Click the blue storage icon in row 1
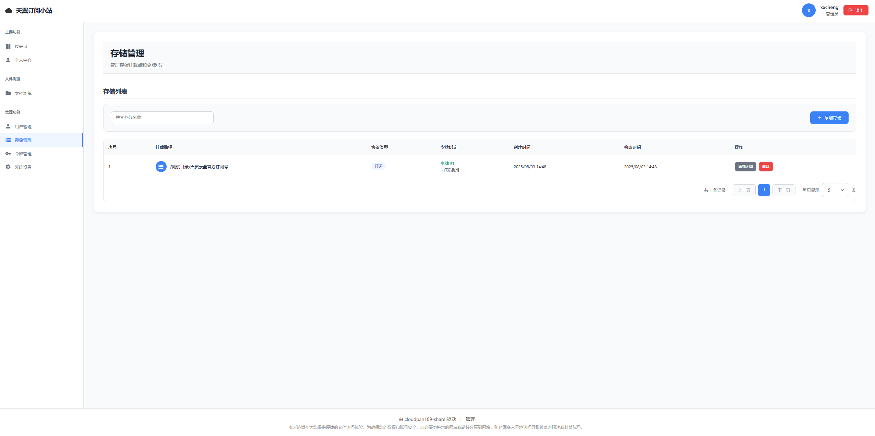Image resolution: width=875 pixels, height=436 pixels. (161, 167)
